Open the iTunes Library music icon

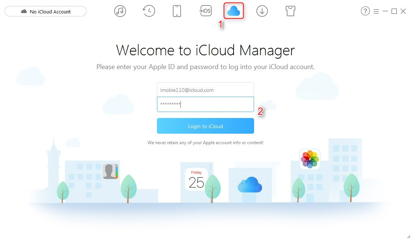click(120, 11)
